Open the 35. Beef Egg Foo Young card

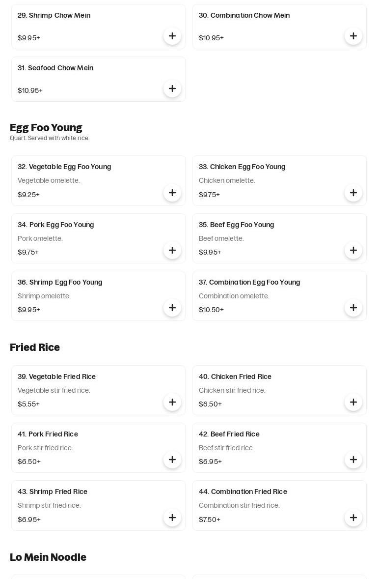237,225
